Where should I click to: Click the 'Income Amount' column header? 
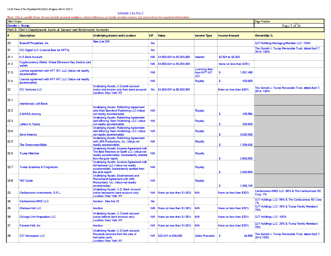228,36
